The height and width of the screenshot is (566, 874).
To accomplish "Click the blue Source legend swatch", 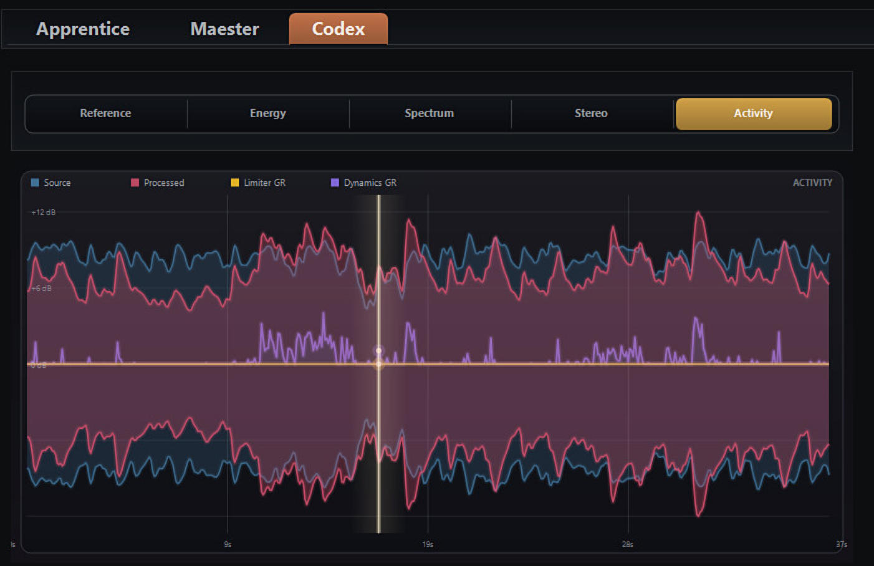I will coord(35,183).
